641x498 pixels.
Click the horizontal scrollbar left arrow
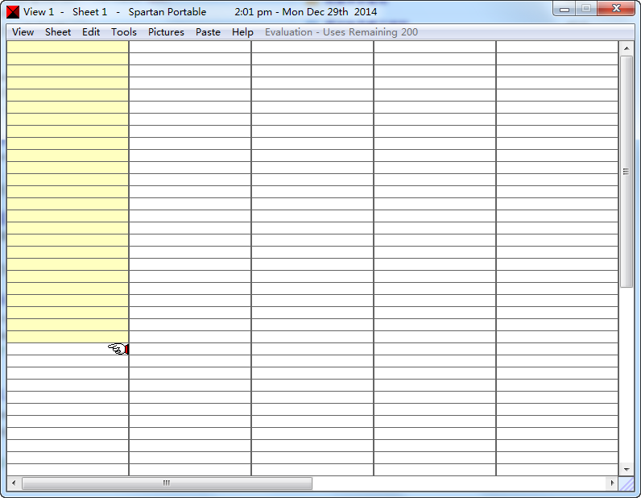click(x=14, y=483)
